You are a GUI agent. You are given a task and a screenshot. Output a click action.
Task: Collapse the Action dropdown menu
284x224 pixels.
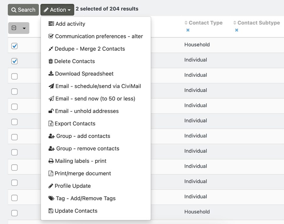click(57, 10)
